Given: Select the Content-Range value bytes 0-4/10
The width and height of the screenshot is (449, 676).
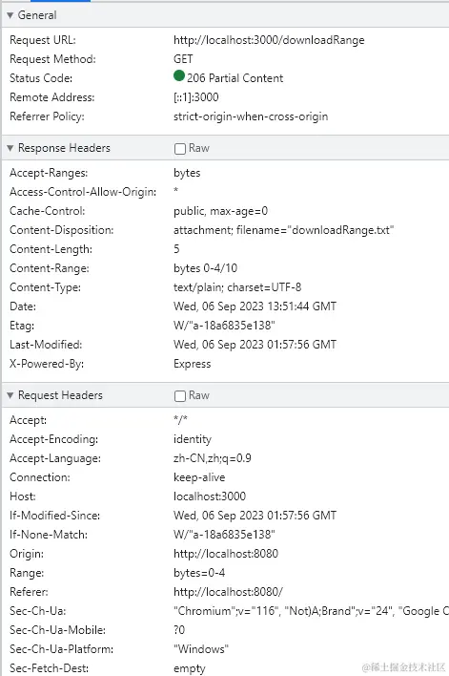Looking at the screenshot, I should point(205,268).
